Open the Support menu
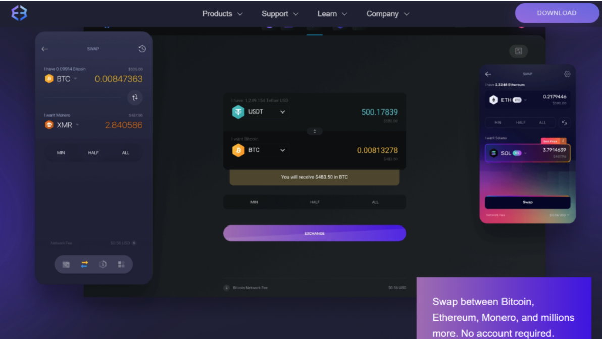Image resolution: width=602 pixels, height=339 pixels. click(x=280, y=14)
